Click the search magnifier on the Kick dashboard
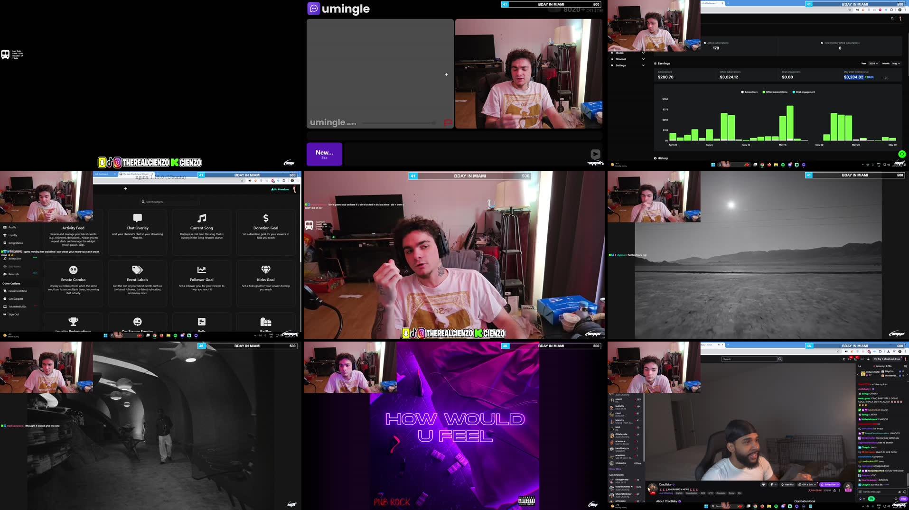909x510 pixels. coord(892,18)
